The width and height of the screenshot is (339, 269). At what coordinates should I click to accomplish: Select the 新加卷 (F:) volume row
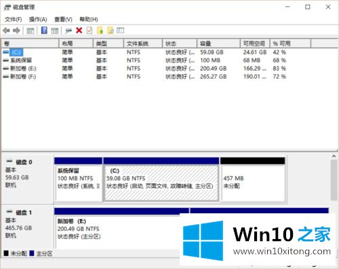click(x=23, y=77)
